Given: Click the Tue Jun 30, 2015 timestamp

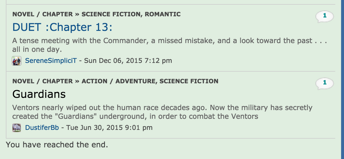Looking at the screenshot, I should (109, 128).
